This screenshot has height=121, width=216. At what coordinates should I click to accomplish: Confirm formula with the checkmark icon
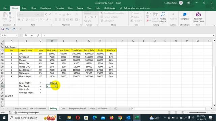(x=32, y=35)
